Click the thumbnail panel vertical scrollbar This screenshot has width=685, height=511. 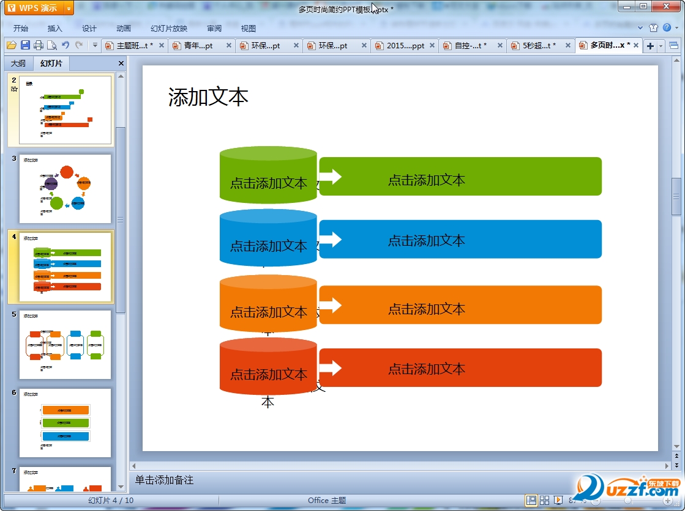121,219
